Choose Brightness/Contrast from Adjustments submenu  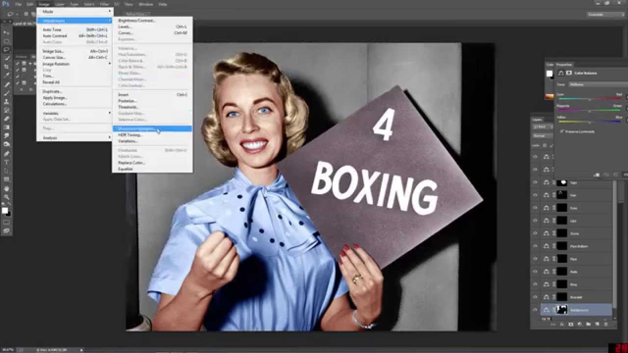[152, 21]
